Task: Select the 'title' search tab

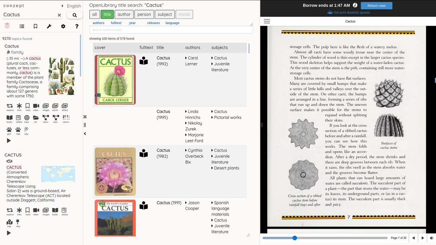Action: pos(107,15)
